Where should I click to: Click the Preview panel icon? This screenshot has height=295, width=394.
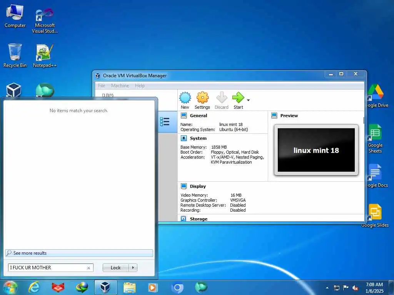coord(274,116)
